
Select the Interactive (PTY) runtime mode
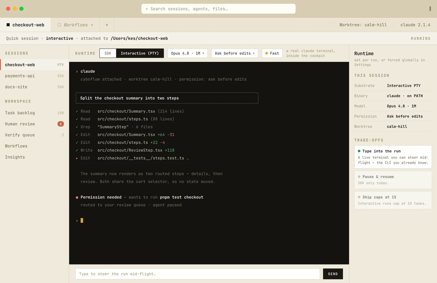(x=140, y=53)
